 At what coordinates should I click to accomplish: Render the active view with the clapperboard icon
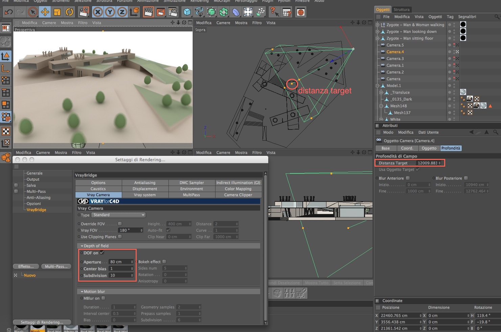click(148, 12)
